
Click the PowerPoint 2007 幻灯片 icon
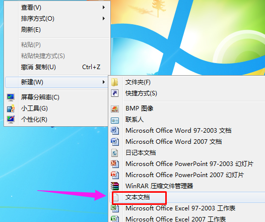pyautogui.click(x=115, y=175)
